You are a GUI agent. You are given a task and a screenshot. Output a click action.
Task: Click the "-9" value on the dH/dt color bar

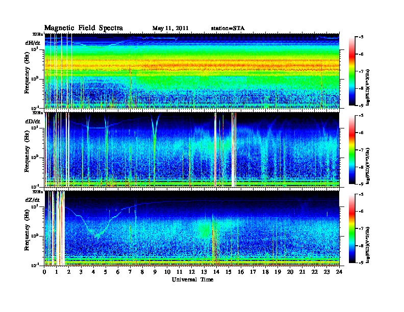click(361, 106)
